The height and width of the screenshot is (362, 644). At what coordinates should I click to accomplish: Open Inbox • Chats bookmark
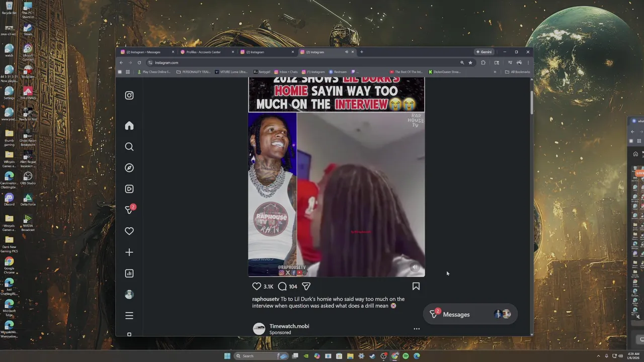[x=286, y=72]
